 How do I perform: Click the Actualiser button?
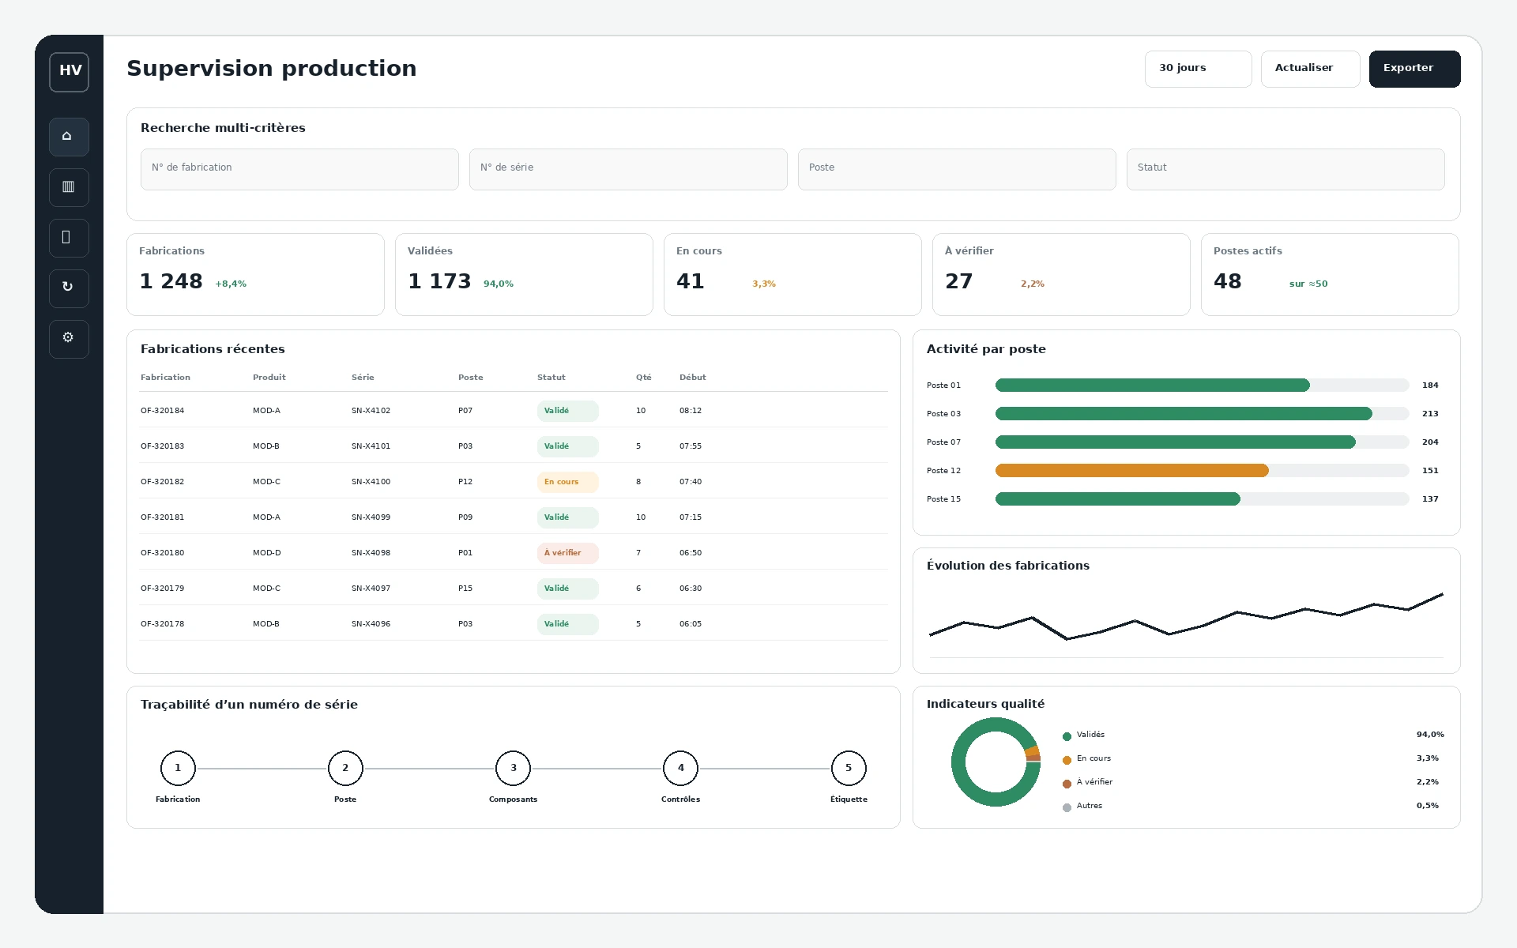pyautogui.click(x=1310, y=69)
